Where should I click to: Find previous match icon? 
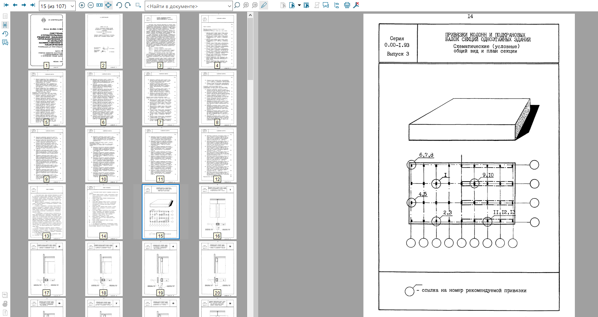coord(246,5)
